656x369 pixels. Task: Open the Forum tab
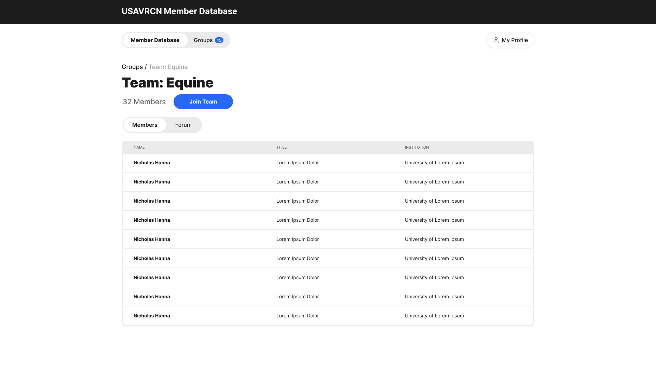(183, 125)
